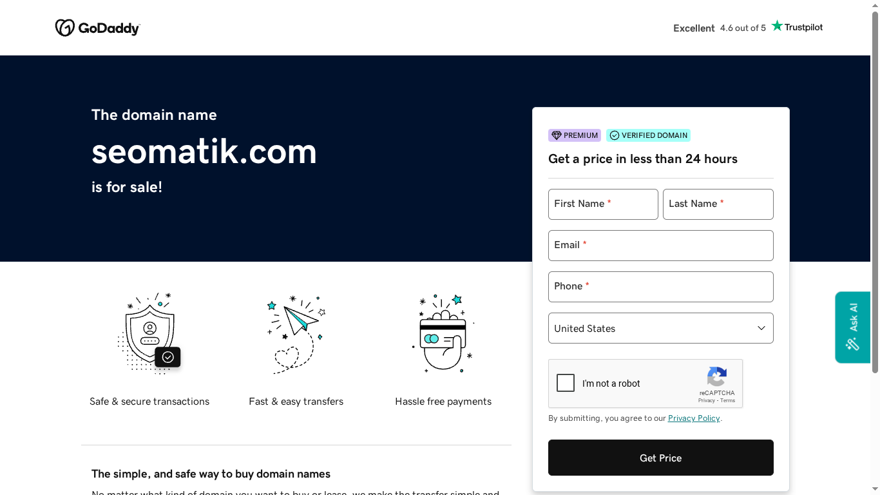This screenshot has height=495, width=880.
Task: Click the VERIFIED DOMAIN badge
Action: [x=648, y=135]
